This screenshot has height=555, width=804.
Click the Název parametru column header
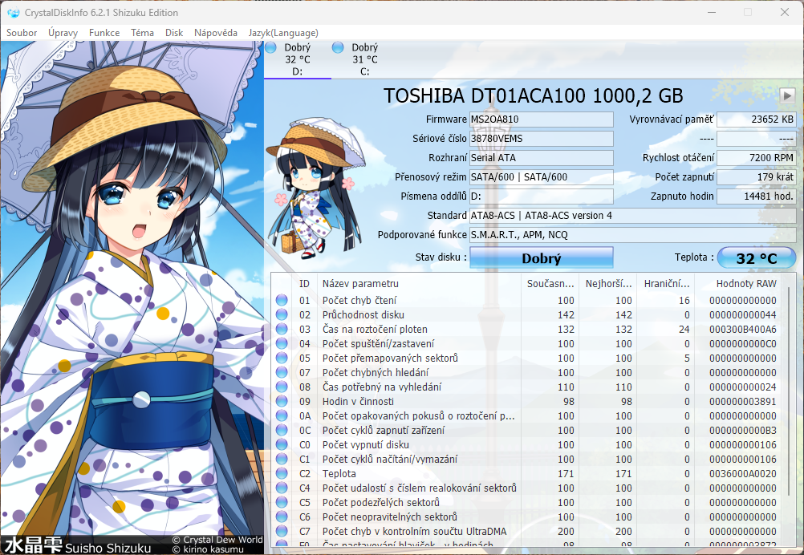tap(419, 283)
